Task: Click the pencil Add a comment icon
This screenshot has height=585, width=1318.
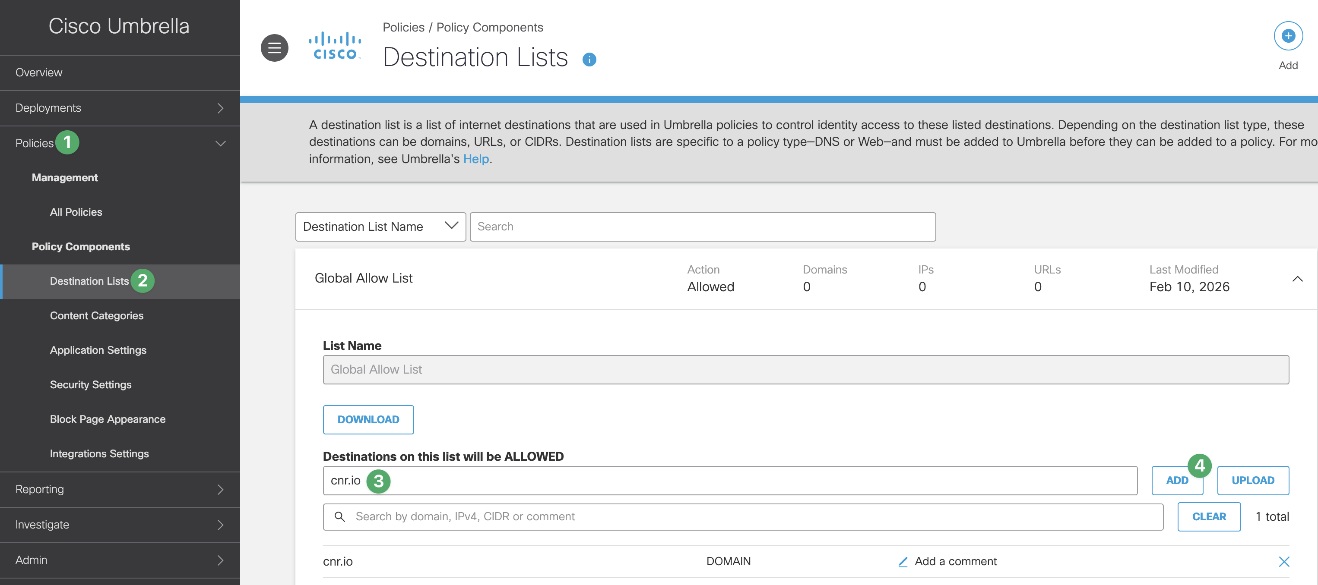Action: (903, 562)
